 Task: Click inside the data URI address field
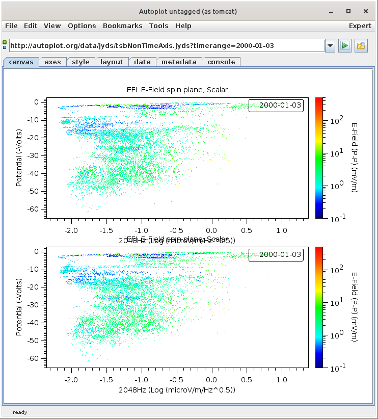(166, 45)
